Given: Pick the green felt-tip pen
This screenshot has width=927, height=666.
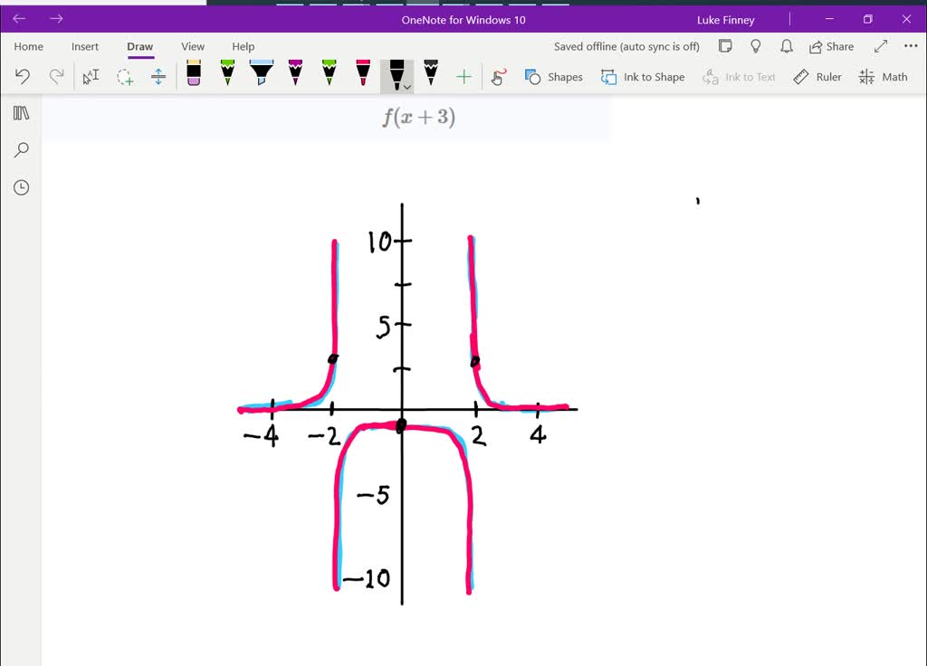Looking at the screenshot, I should (227, 76).
